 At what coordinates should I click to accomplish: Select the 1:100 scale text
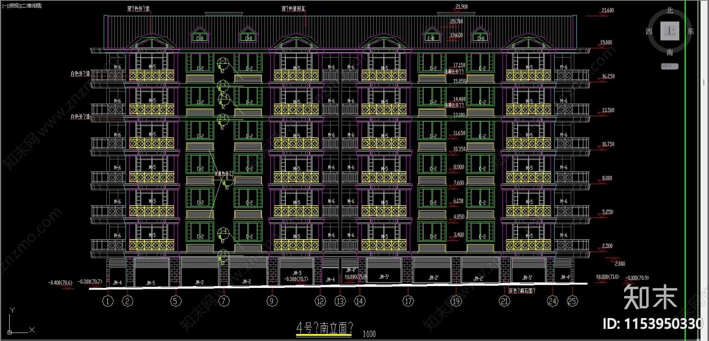[369, 334]
